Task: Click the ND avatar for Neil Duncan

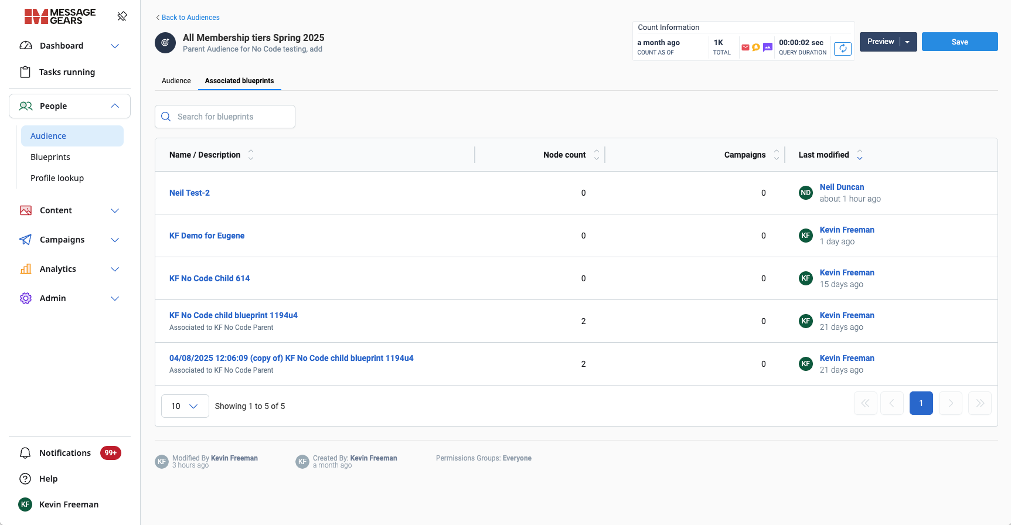Action: click(x=806, y=193)
